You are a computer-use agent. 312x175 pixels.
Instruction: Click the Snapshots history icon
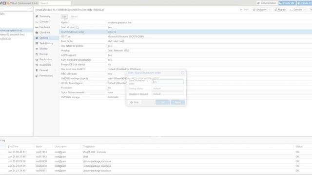[37, 65]
